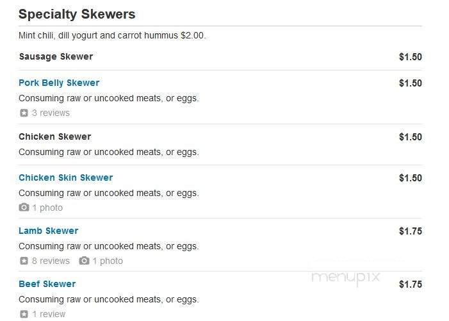Click the star icon beside 3 reviews

point(24,113)
